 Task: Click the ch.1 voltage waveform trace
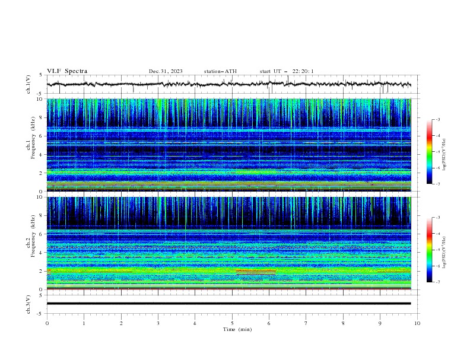pos(228,84)
